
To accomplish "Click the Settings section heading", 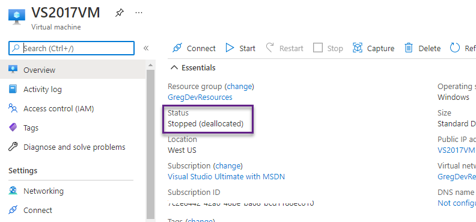I will (x=23, y=170).
